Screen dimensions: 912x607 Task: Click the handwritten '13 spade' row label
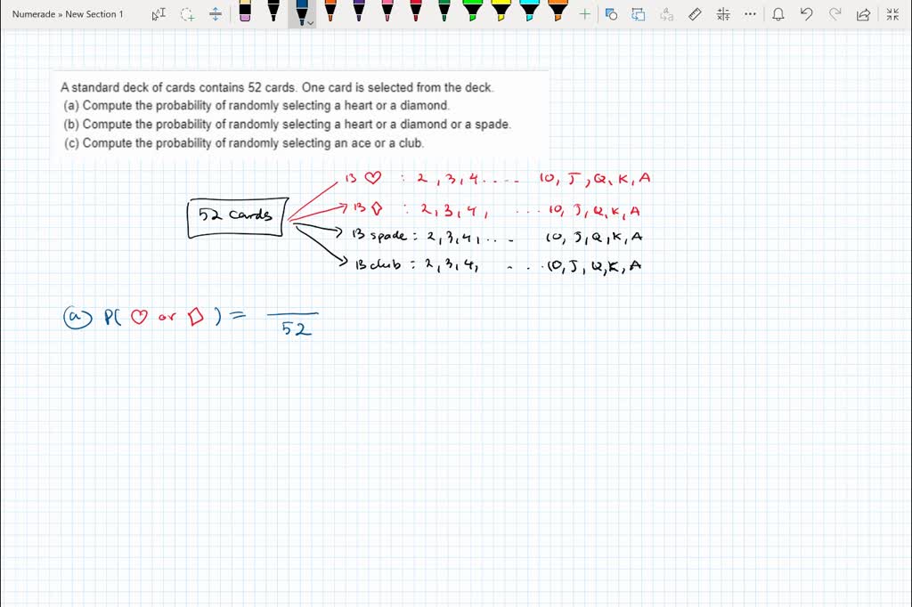(x=379, y=235)
